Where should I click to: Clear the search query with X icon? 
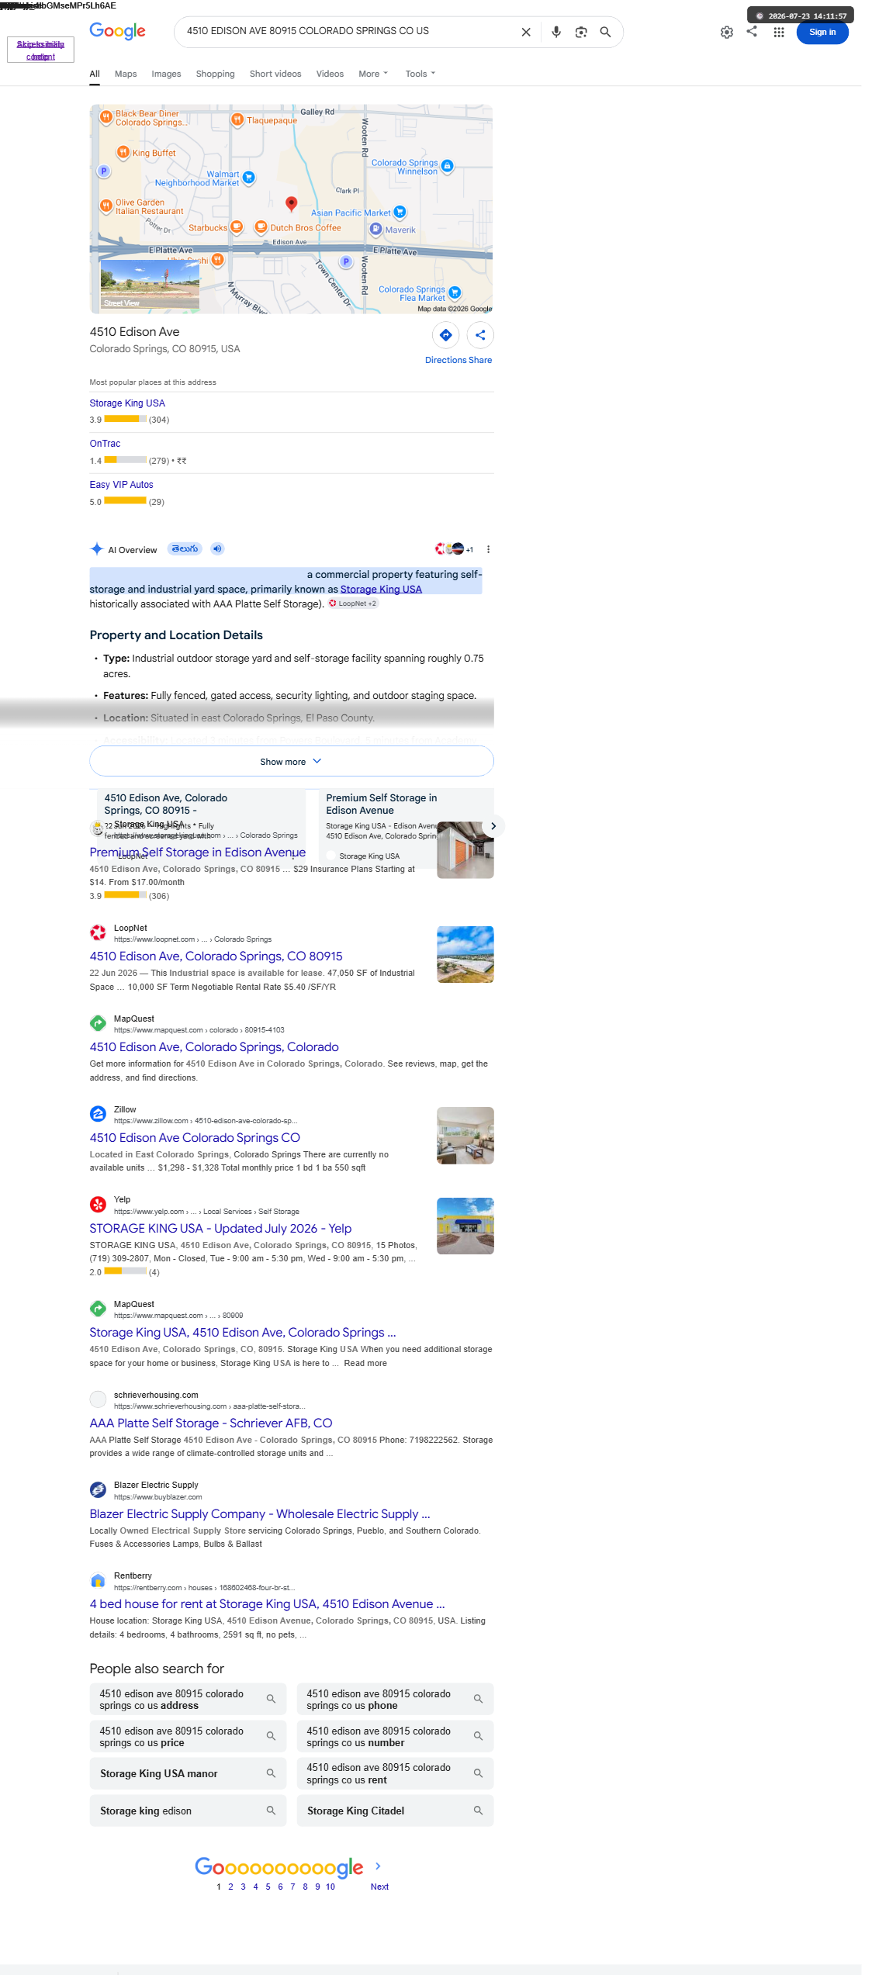[x=526, y=32]
